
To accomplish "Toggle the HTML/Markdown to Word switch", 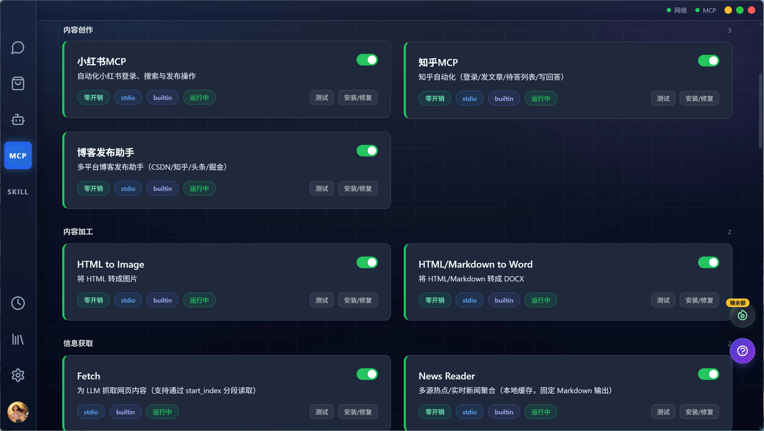I will 708,262.
